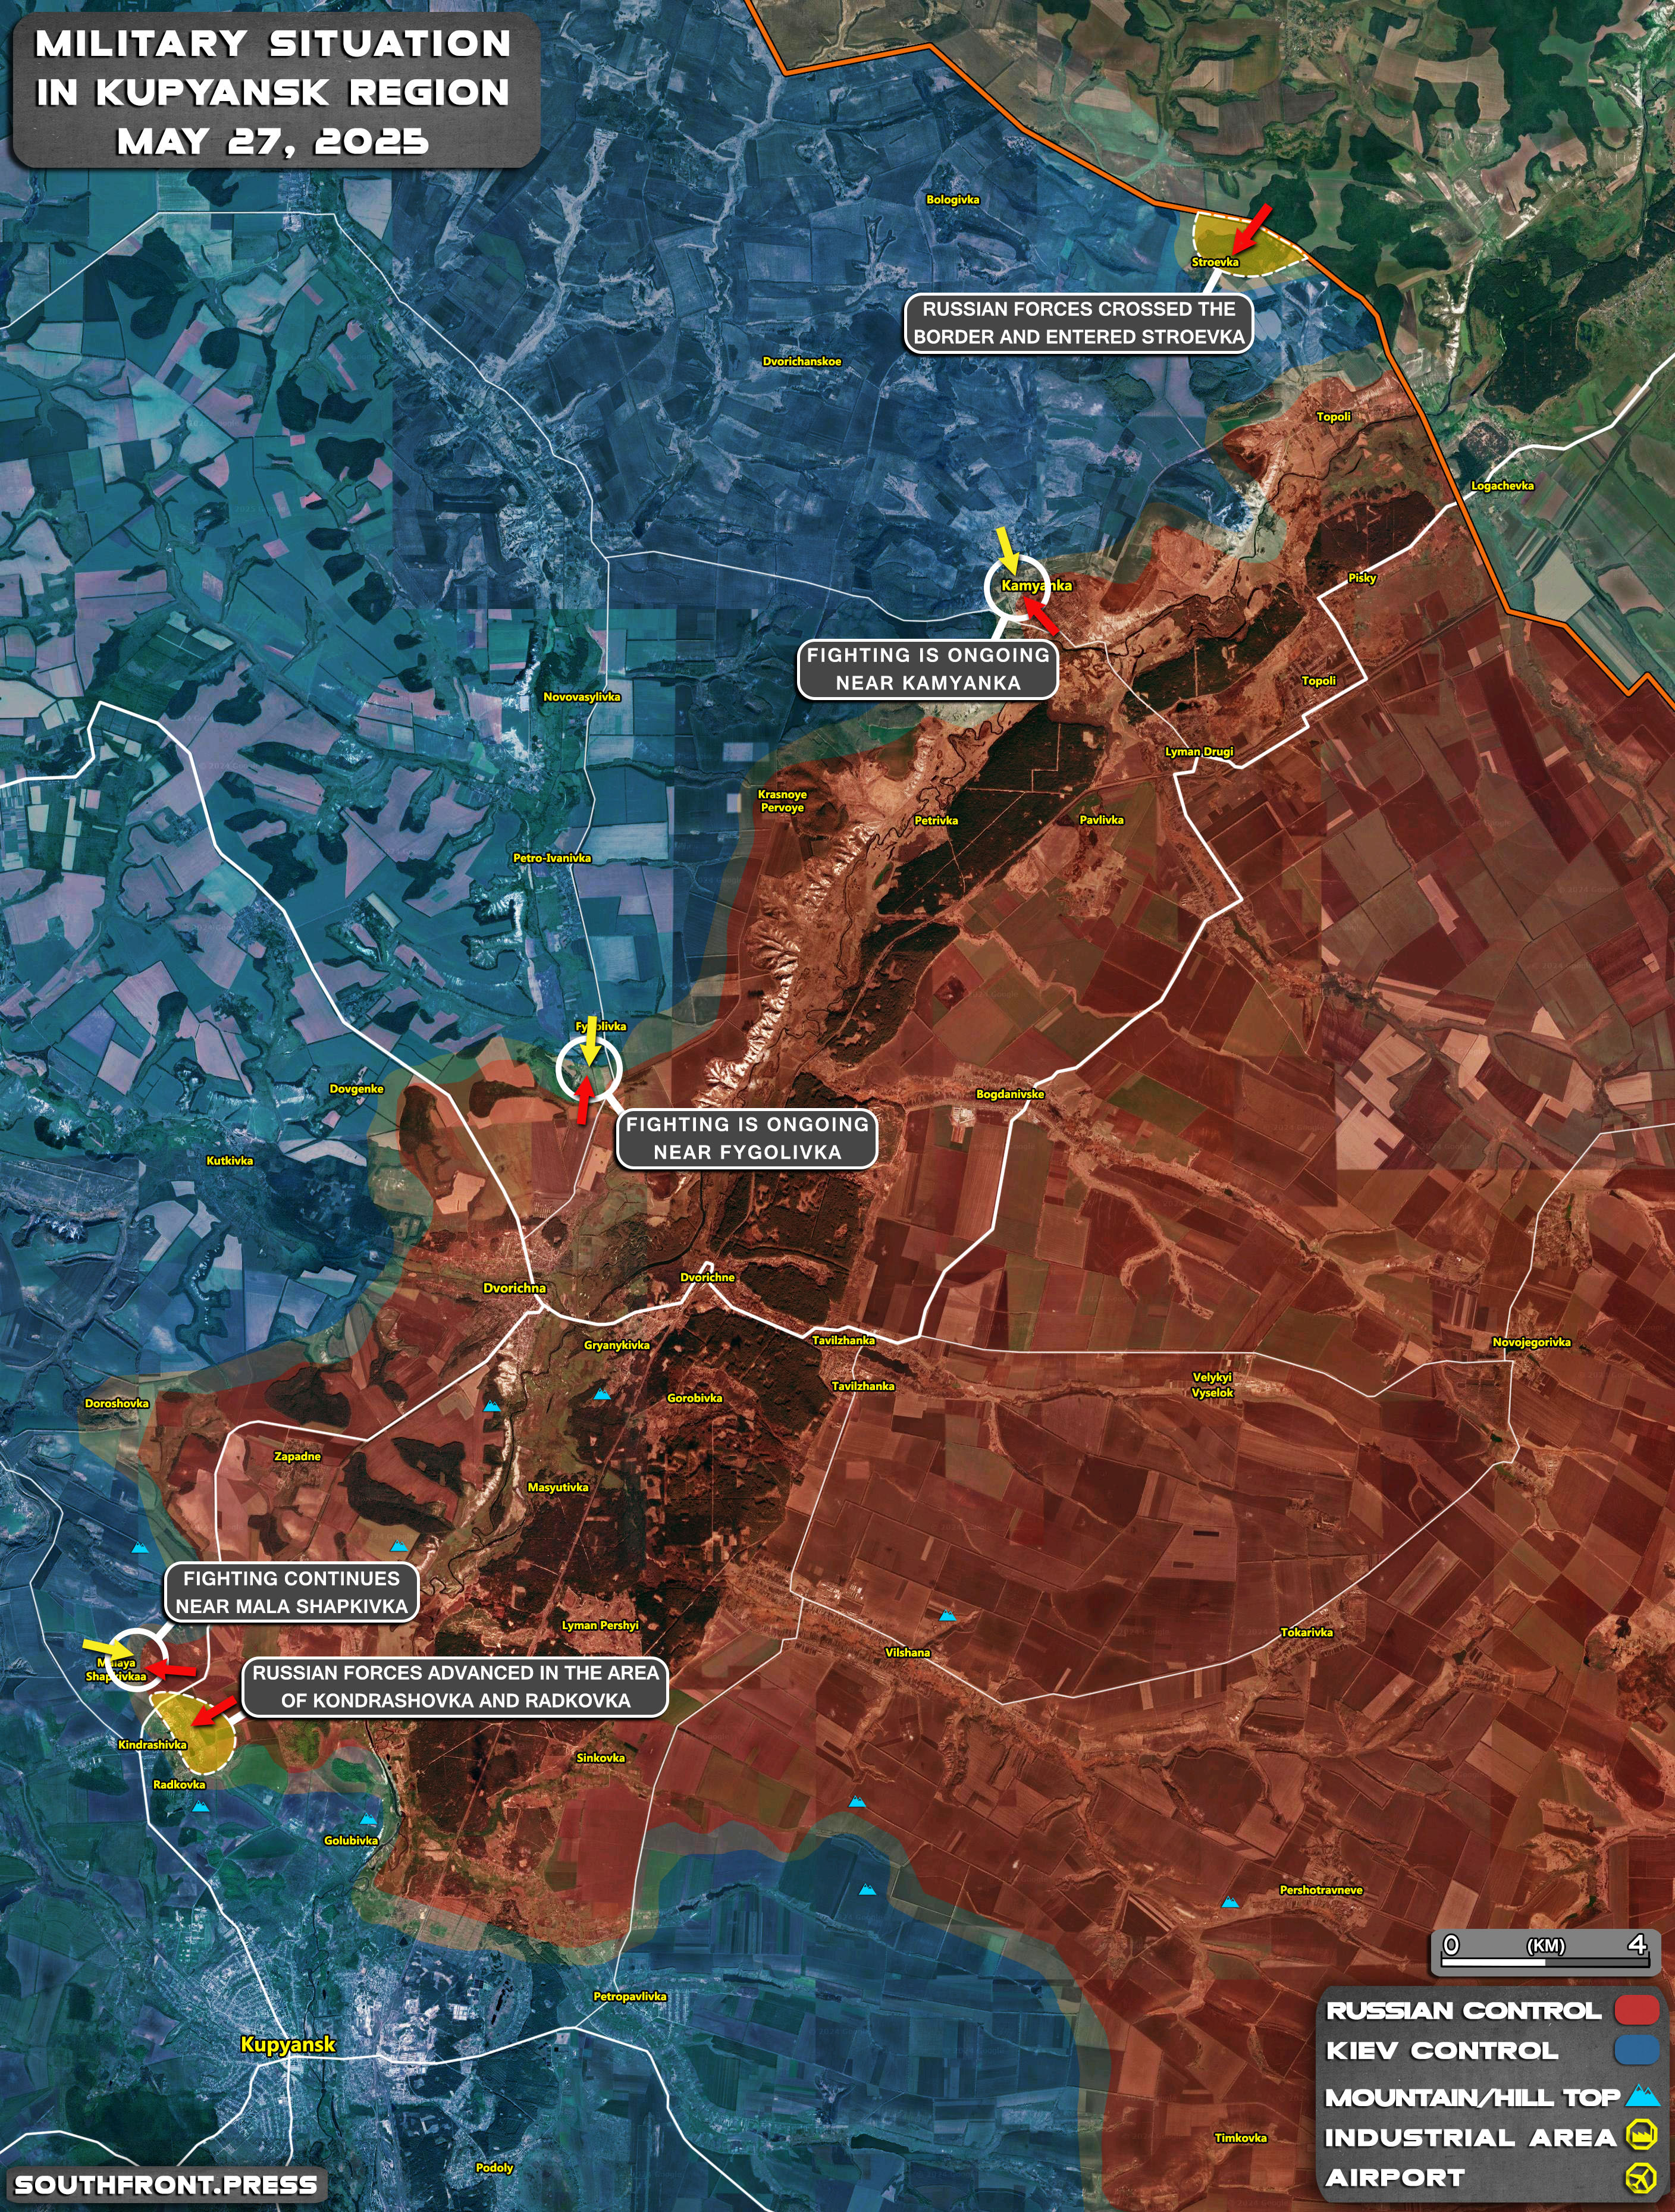Click the industrial area legend icon
The height and width of the screenshot is (2212, 1675).
pos(1642,2137)
